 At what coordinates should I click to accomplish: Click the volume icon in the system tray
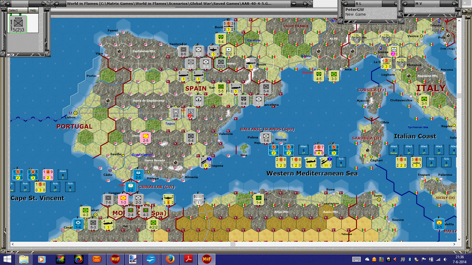pyautogui.click(x=445, y=259)
